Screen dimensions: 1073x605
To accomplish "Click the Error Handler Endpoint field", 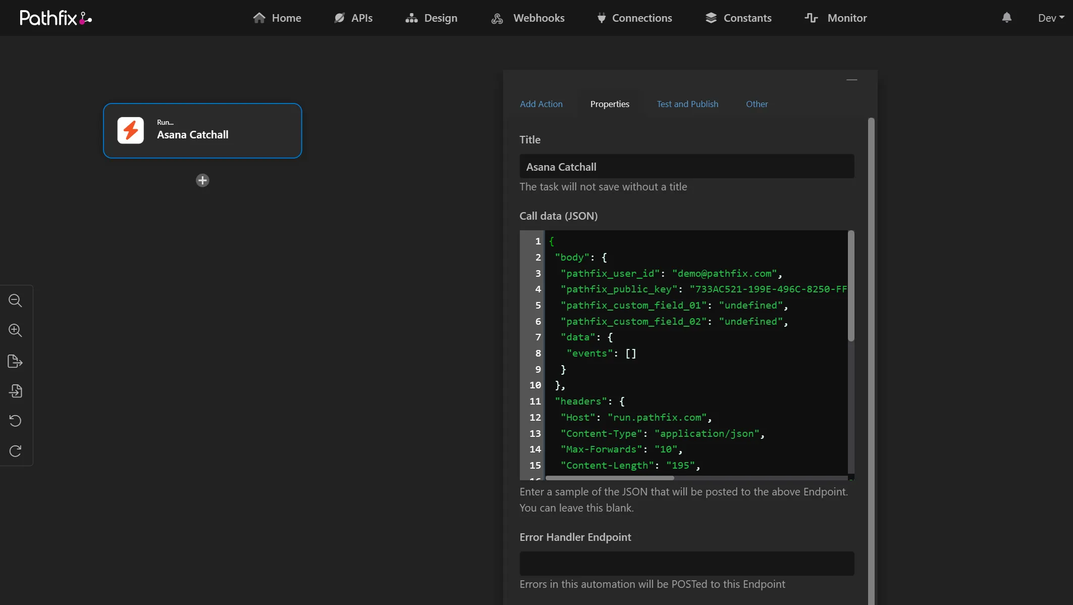I will click(x=687, y=564).
